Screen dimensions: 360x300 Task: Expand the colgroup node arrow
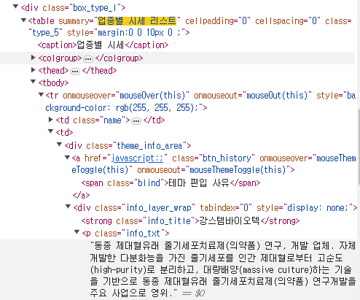34,58
